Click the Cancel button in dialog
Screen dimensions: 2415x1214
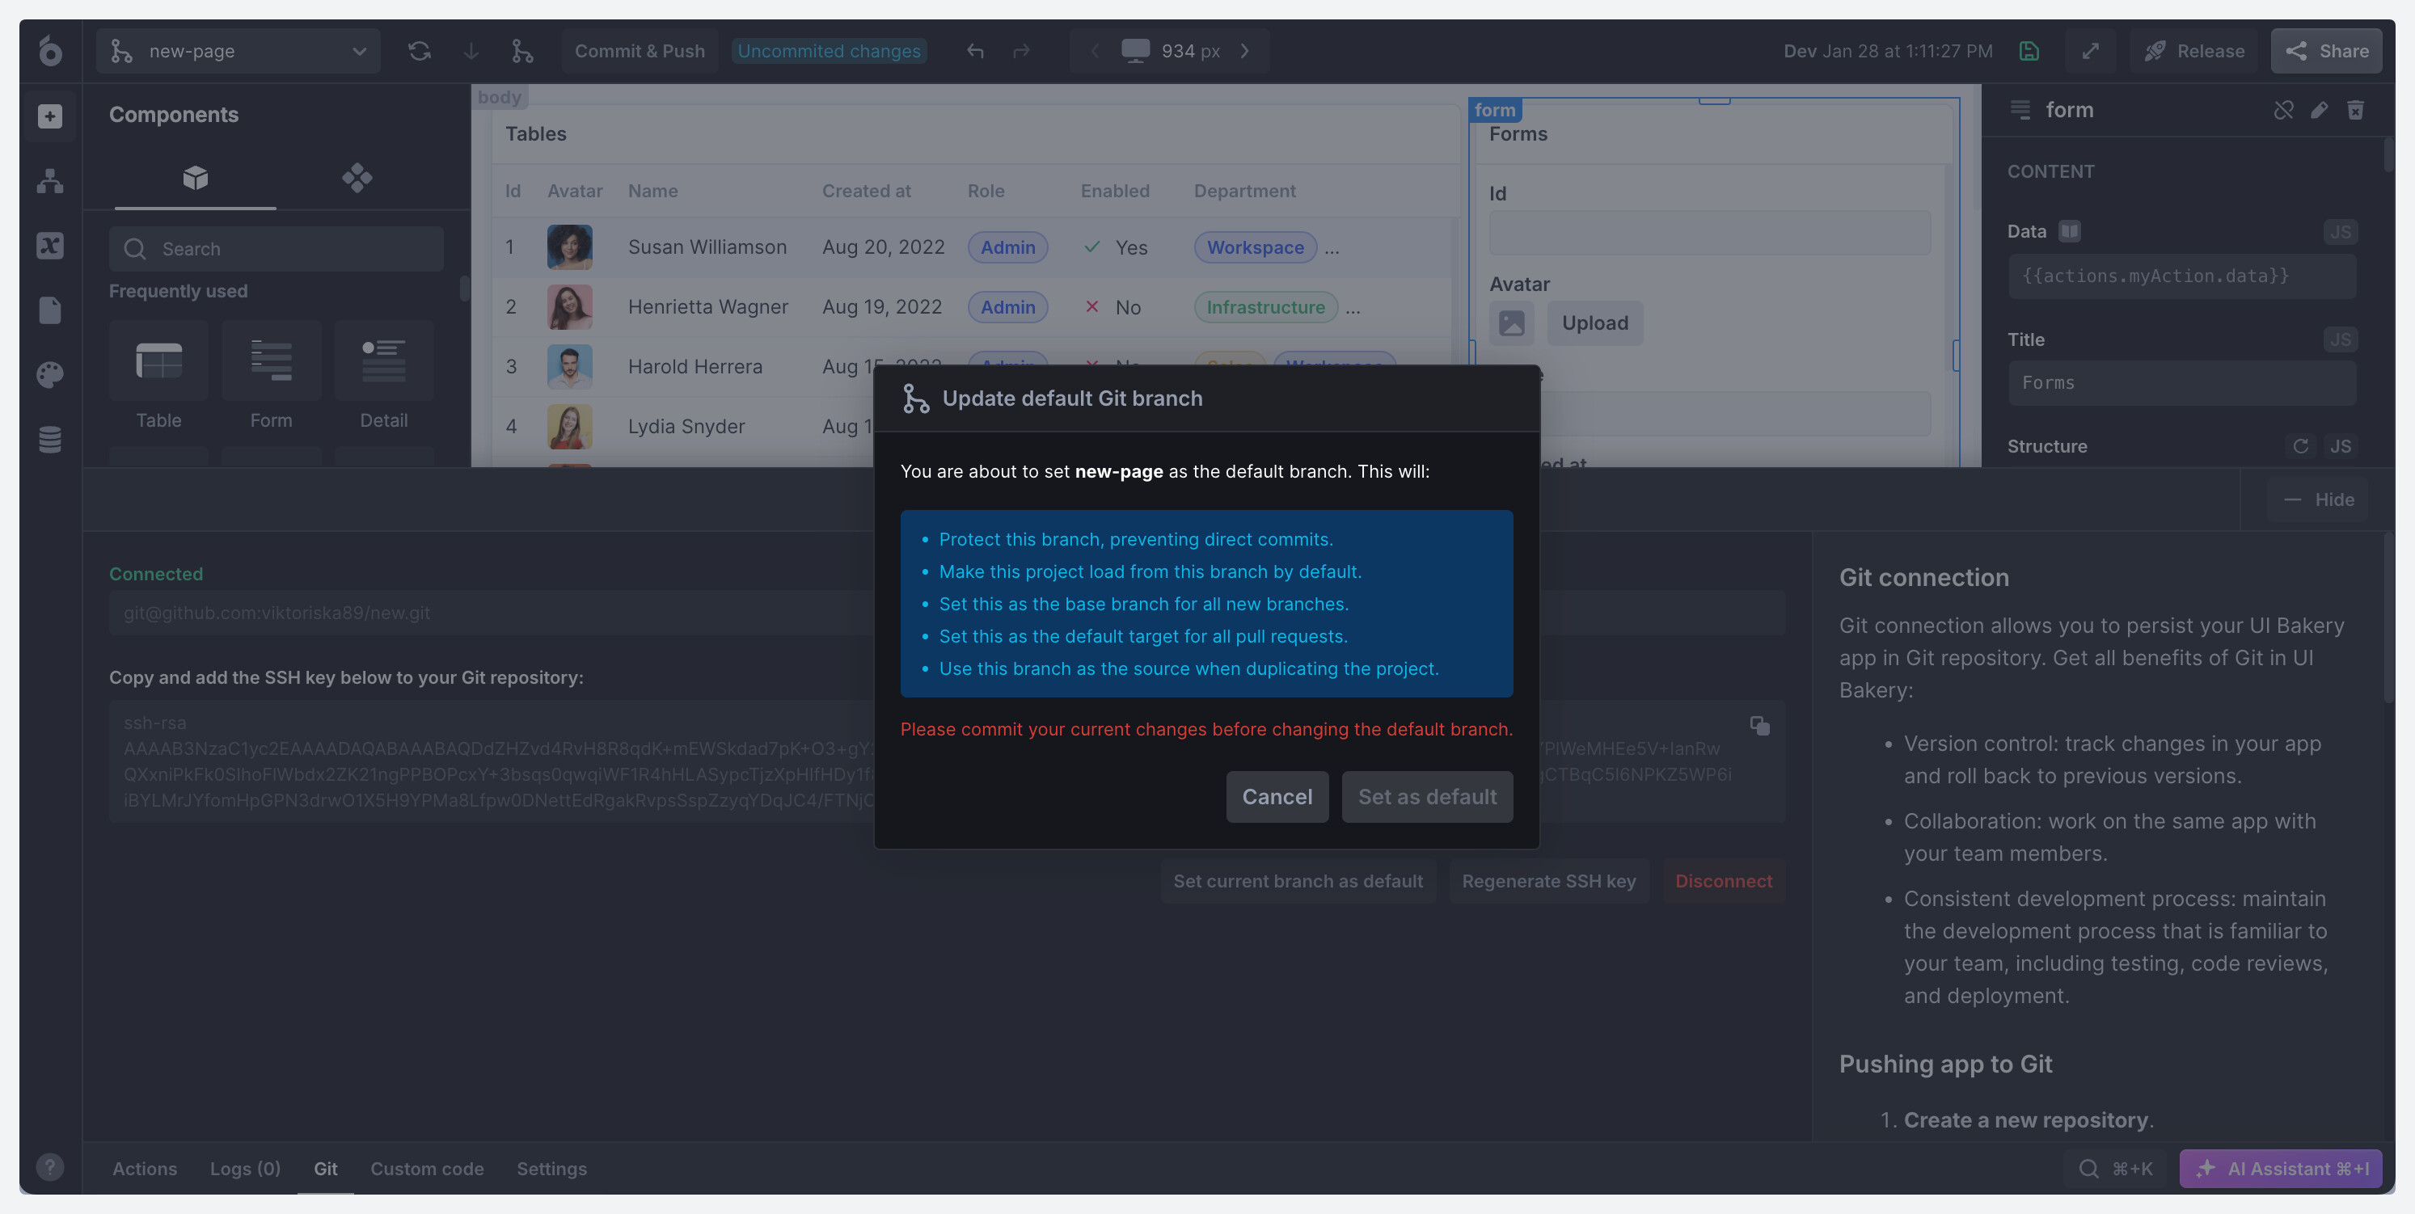(1277, 797)
